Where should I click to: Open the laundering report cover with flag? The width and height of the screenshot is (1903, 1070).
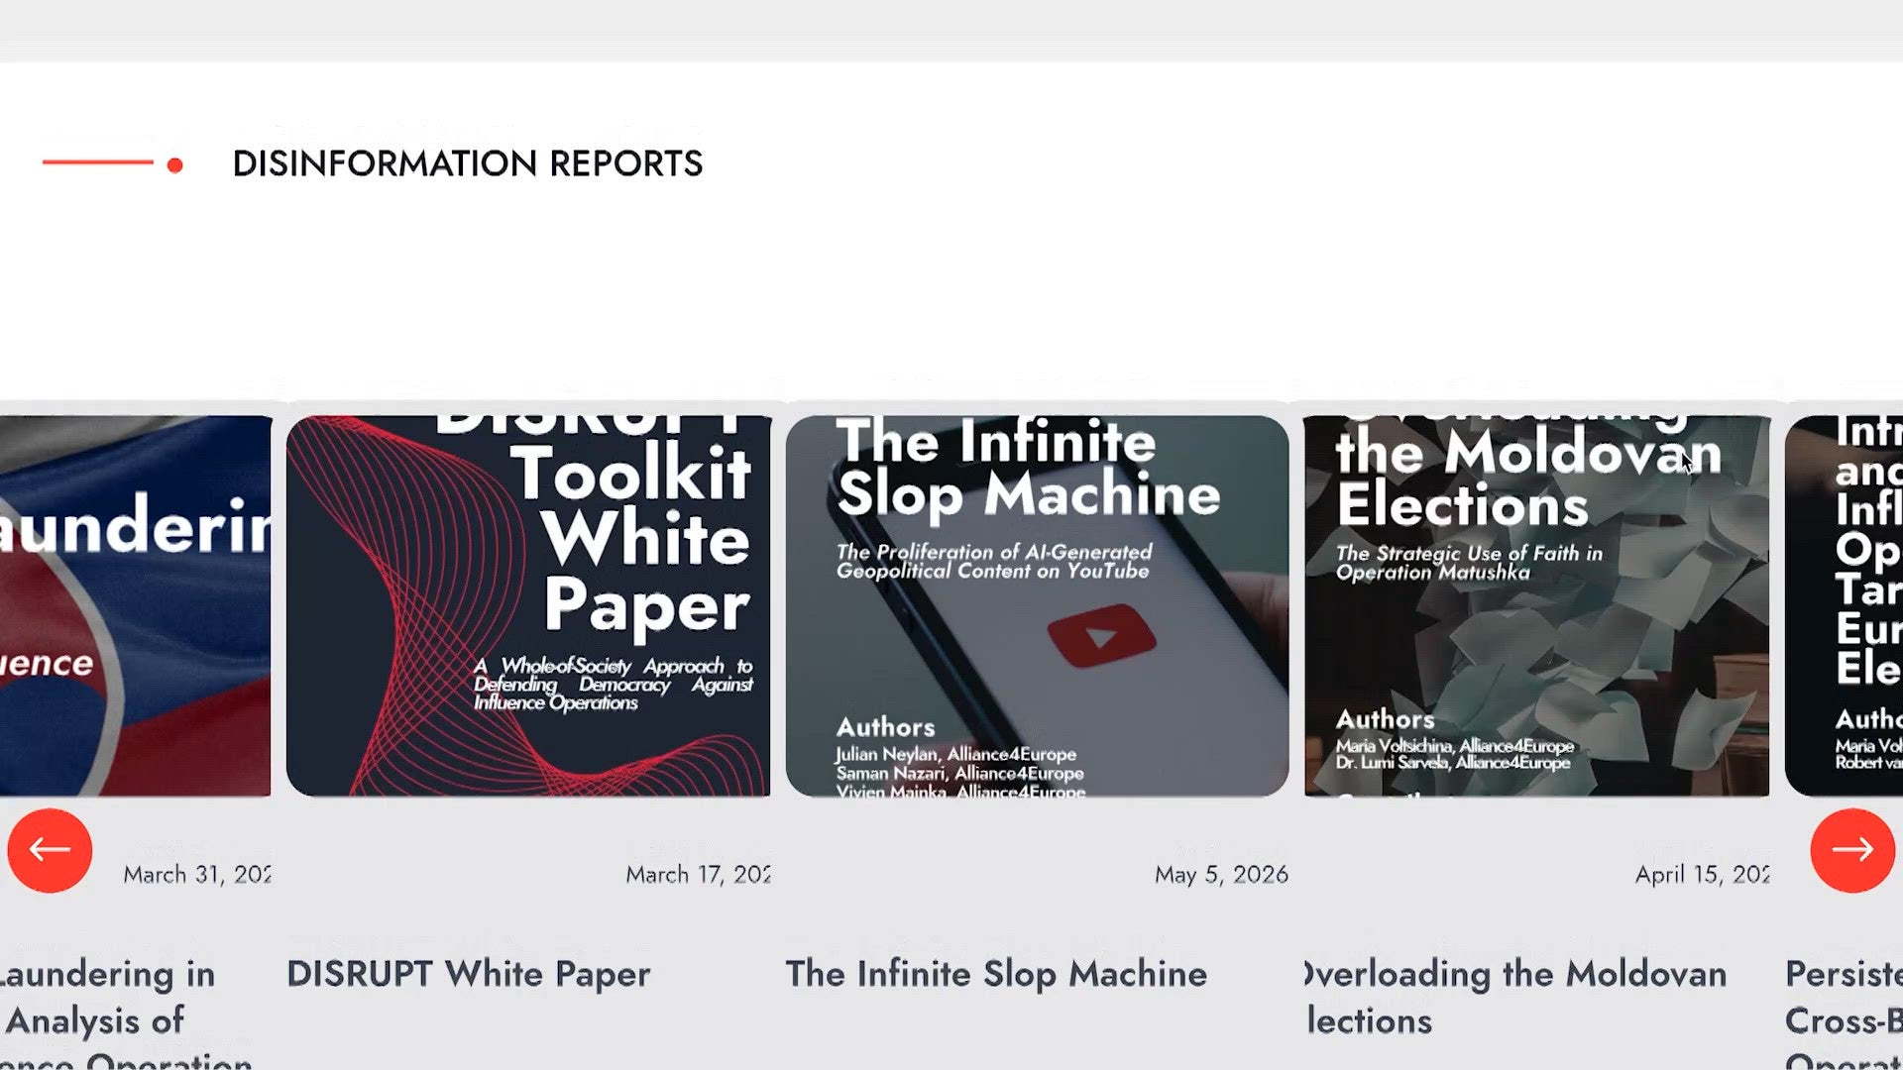click(135, 605)
